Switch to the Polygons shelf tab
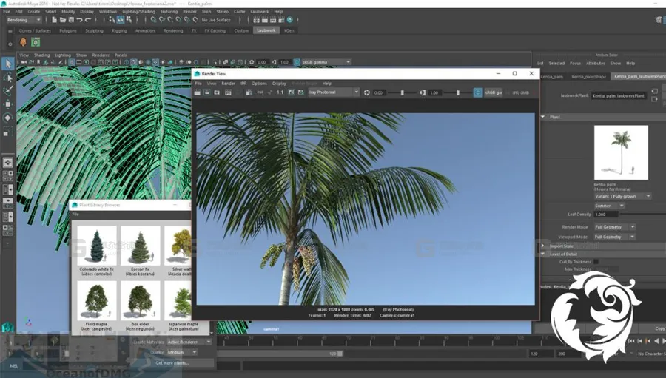This screenshot has height=378, width=666. point(68,30)
